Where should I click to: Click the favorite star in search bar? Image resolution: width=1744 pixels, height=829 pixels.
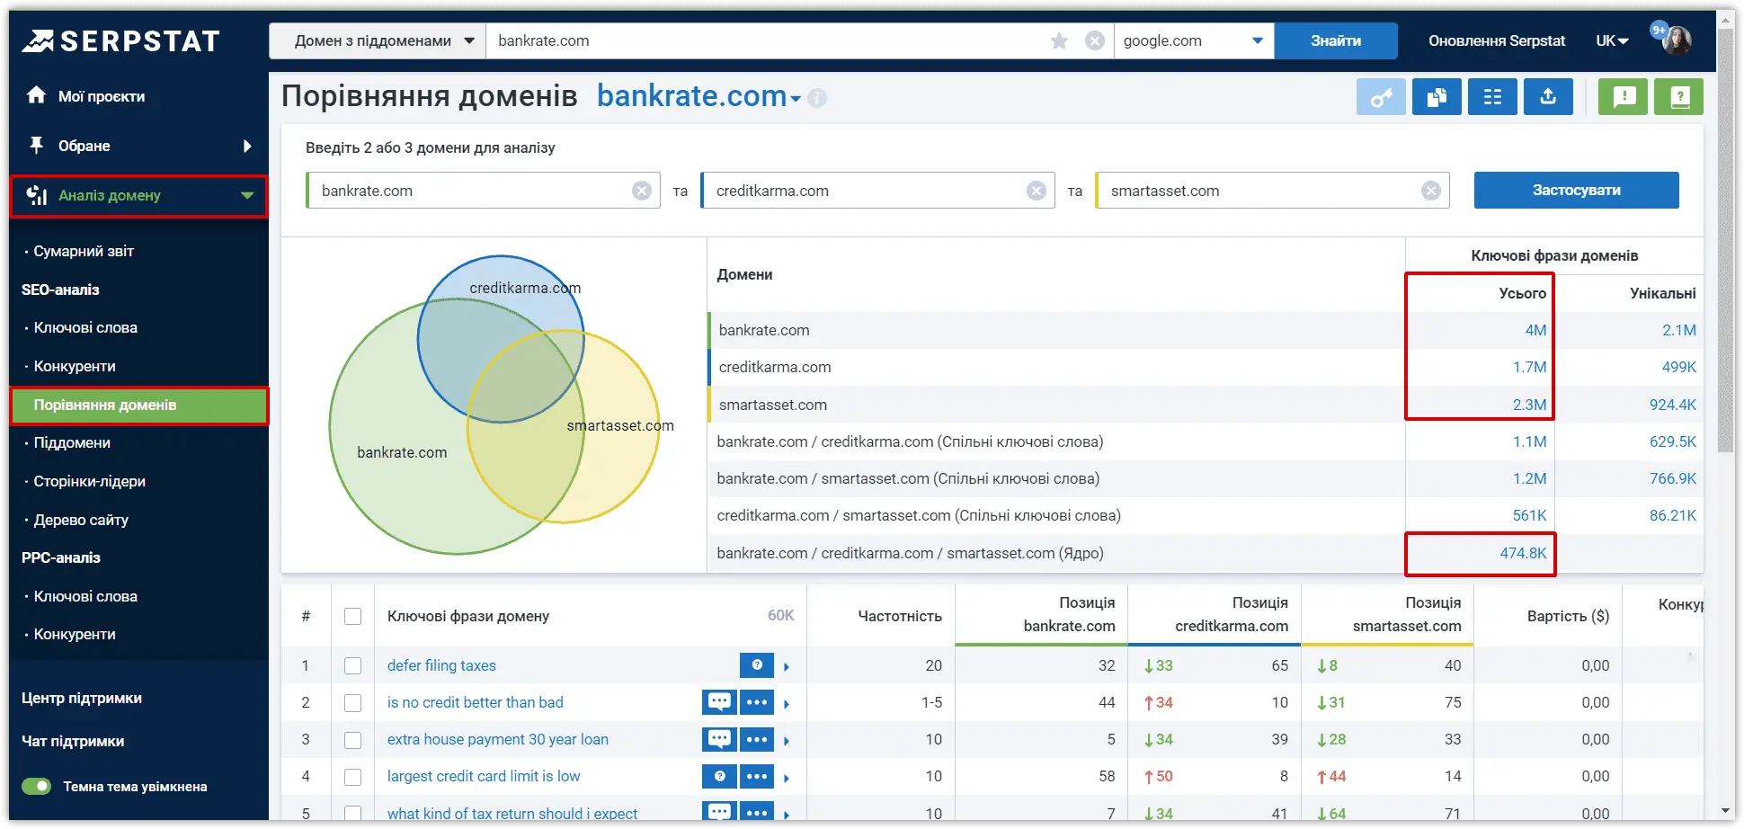pos(1060,40)
